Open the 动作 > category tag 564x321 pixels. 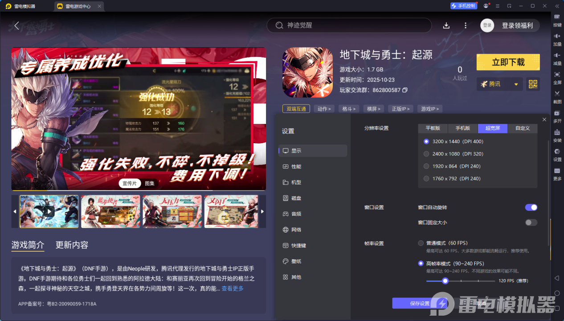coord(324,109)
